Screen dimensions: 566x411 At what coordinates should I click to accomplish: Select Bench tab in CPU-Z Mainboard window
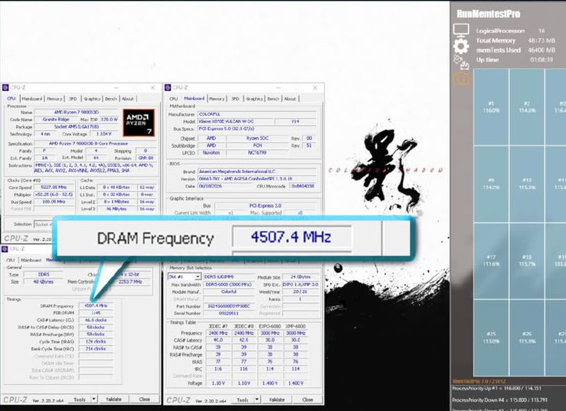[x=273, y=99]
